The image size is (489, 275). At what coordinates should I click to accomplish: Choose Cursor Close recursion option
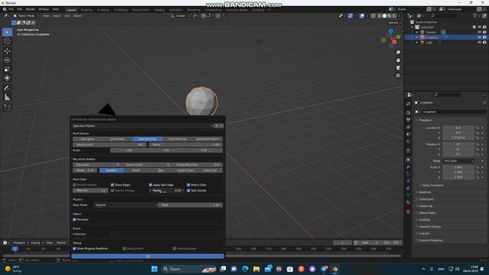tap(185, 170)
